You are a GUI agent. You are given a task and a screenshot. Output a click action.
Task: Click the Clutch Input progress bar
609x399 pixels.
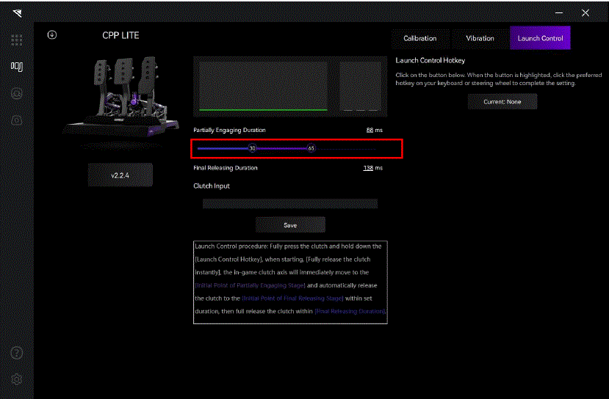290,204
